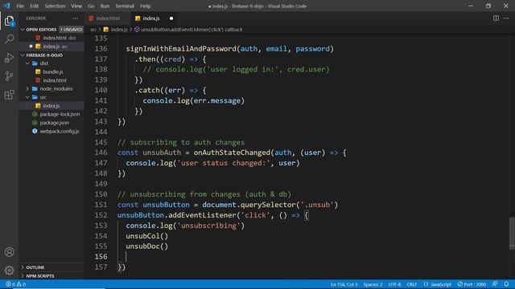Click the EXPLORER panel title
This screenshot has width=515, height=289.
(35, 18)
